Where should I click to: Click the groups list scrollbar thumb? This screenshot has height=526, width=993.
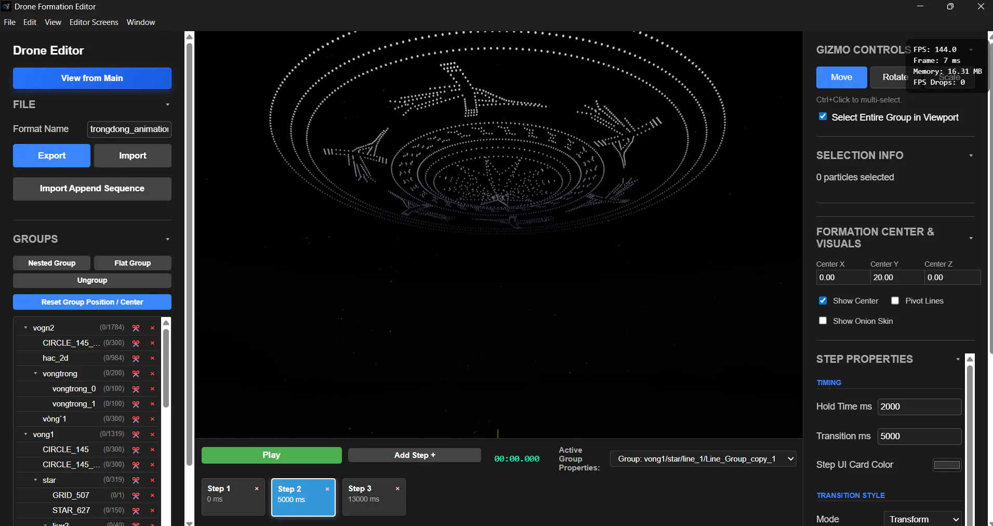point(166,368)
